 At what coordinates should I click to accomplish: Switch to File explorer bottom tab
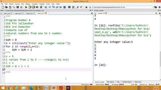pyautogui.click(x=110, y=82)
